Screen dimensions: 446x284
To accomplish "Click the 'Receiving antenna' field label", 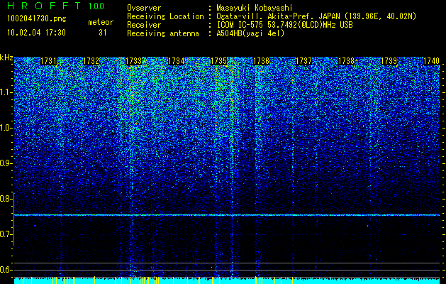I will point(163,33).
